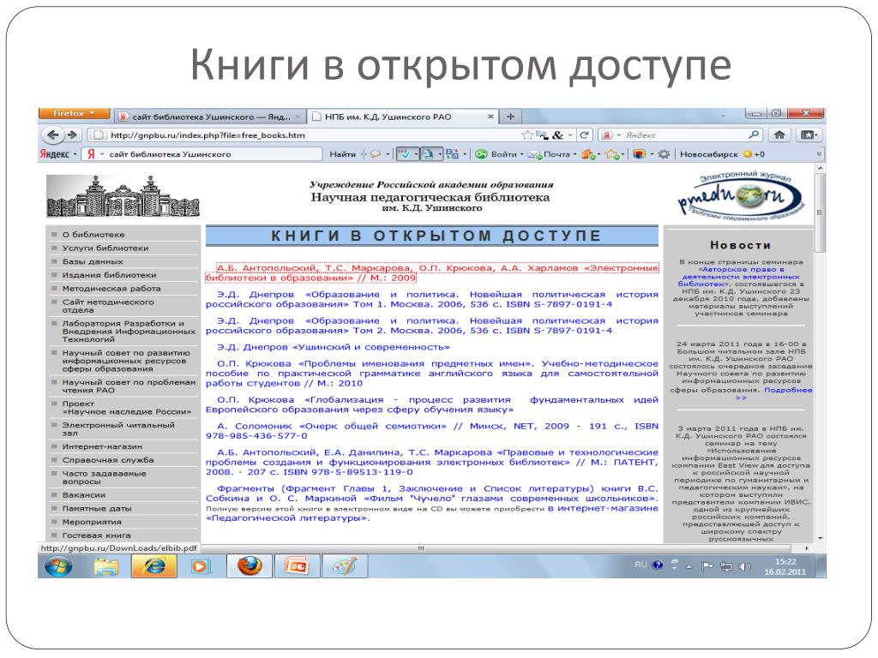The width and height of the screenshot is (878, 658).
Task: Open Услуги библиотеки menu item
Action: 105,248
